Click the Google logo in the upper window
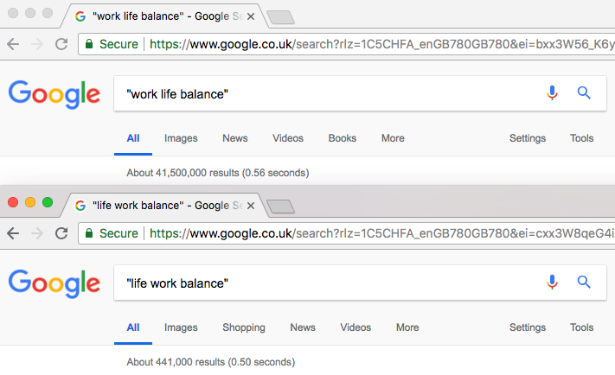 pyautogui.click(x=54, y=94)
